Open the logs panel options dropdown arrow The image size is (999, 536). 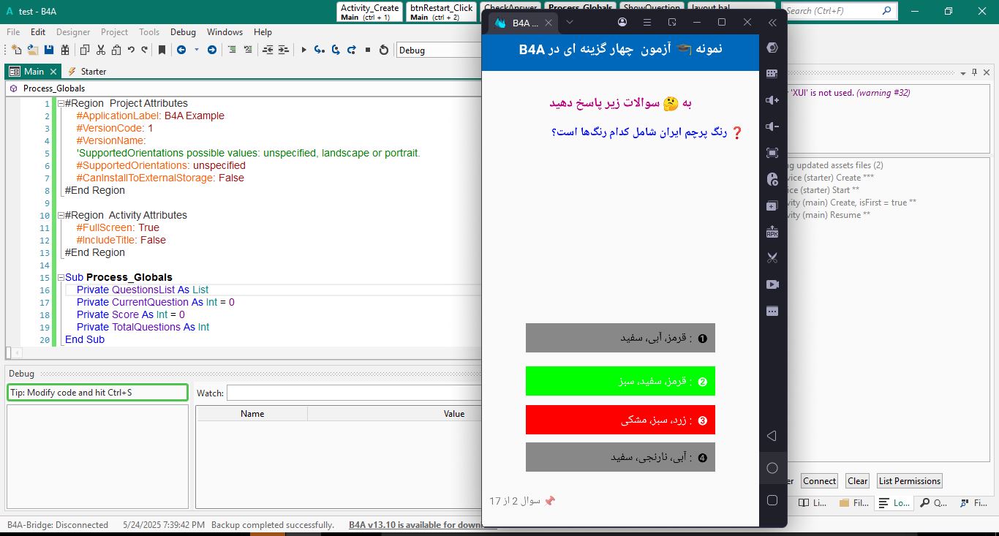[x=963, y=72]
